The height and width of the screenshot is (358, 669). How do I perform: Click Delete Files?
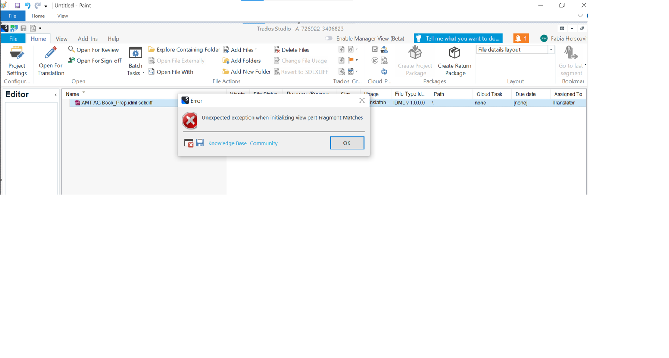(291, 49)
